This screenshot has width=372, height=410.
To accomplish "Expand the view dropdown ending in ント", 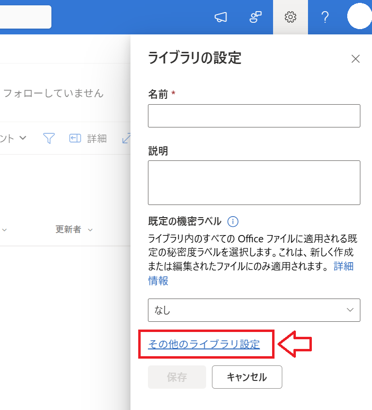I will [13, 138].
